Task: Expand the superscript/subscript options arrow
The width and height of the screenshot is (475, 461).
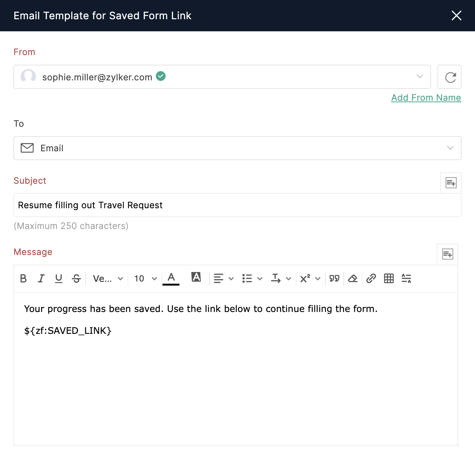Action: pos(318,278)
